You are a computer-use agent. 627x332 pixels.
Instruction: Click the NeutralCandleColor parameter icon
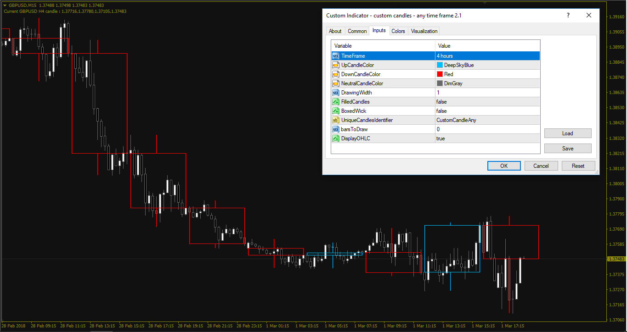tap(336, 83)
